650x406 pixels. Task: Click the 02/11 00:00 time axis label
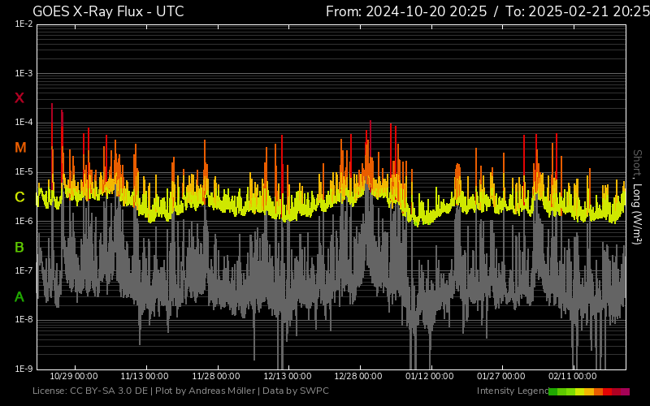[572, 376]
